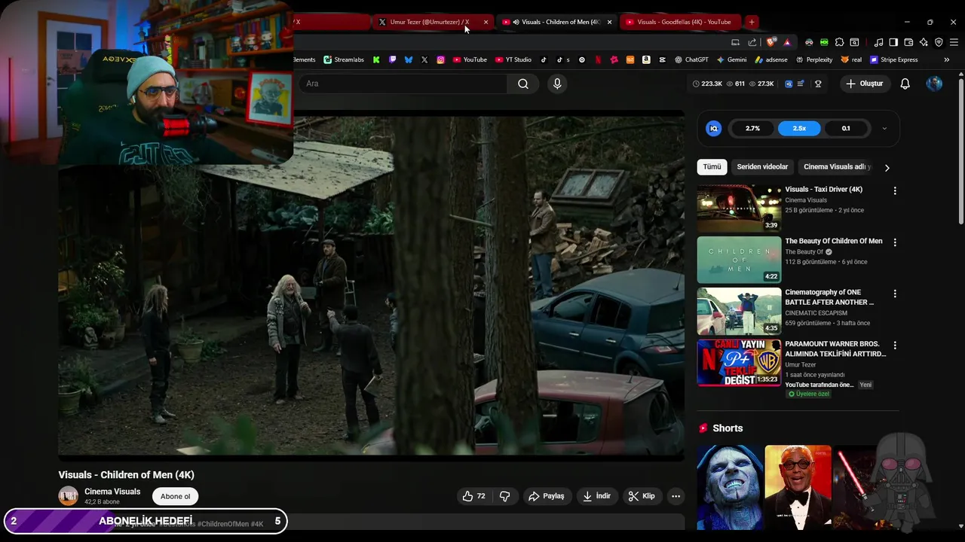Expand the IQ stats bar dropdown arrow
Viewport: 965px width, 542px height.
click(x=884, y=129)
